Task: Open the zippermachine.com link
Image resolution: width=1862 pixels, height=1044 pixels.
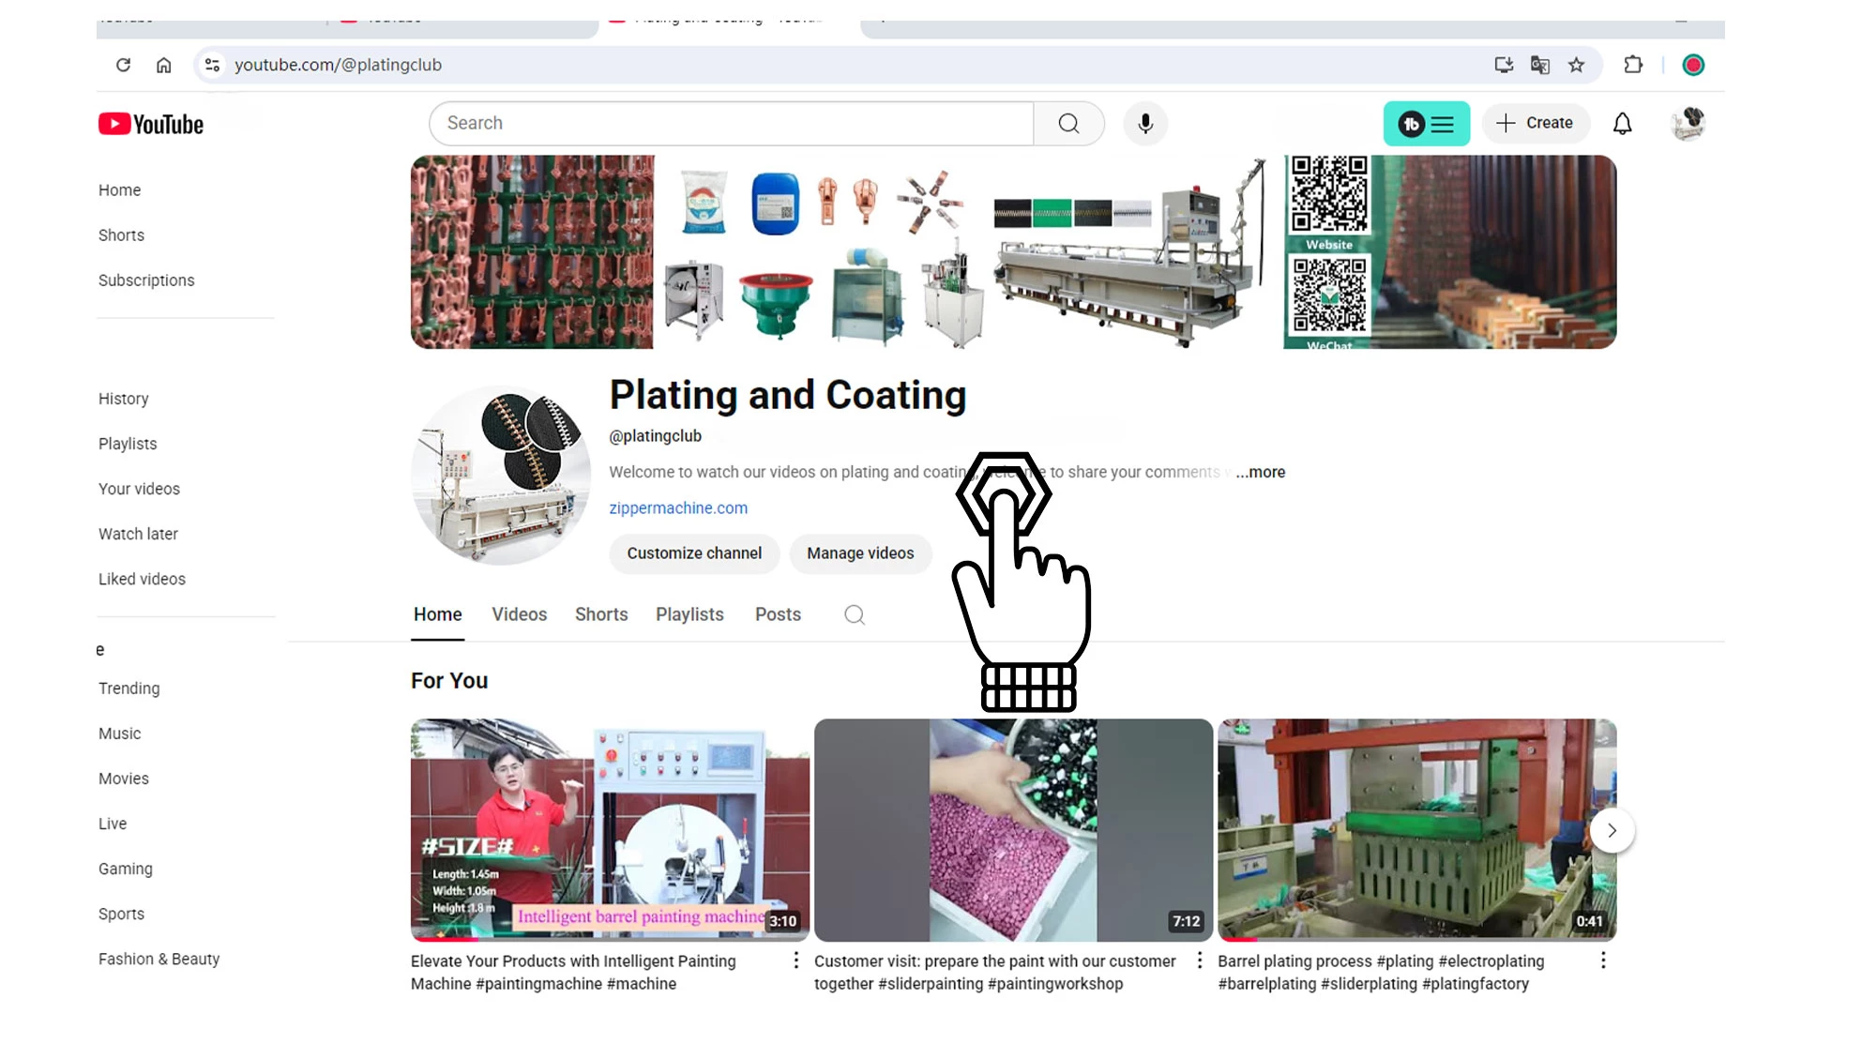Action: 678,507
